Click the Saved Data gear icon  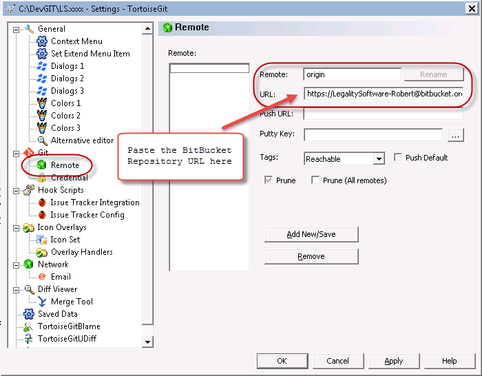click(29, 314)
